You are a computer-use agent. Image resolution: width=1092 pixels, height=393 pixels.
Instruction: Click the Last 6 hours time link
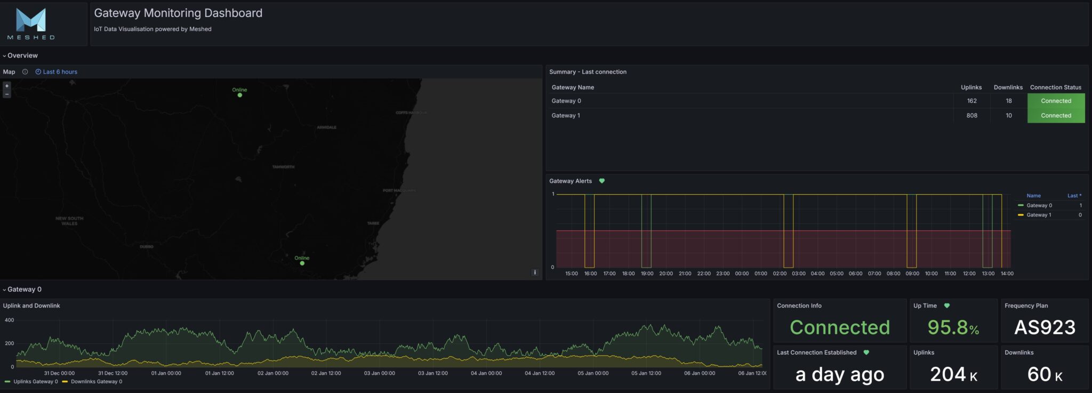coord(60,72)
